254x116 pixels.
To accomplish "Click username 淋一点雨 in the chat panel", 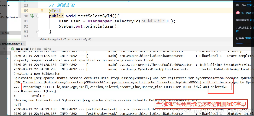I will pos(241,5).
